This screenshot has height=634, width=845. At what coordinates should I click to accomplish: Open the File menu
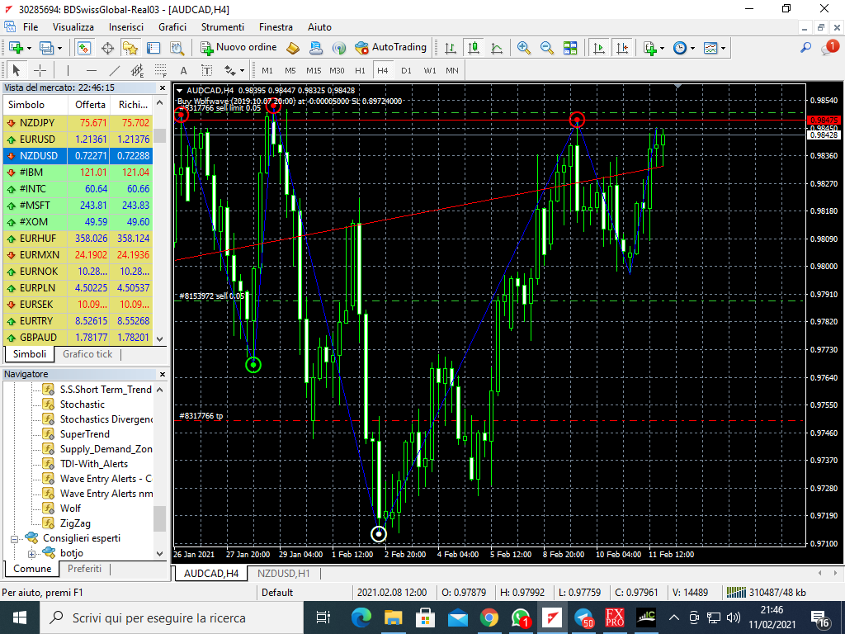click(31, 27)
